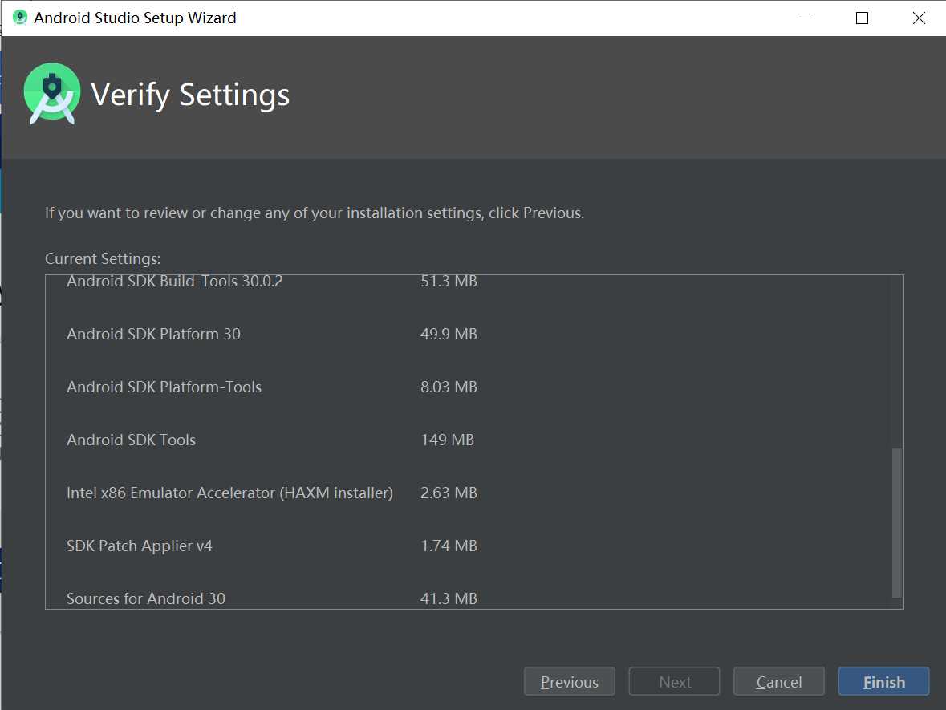Click the 2.63 MB size value
The image size is (946, 710).
tap(449, 493)
